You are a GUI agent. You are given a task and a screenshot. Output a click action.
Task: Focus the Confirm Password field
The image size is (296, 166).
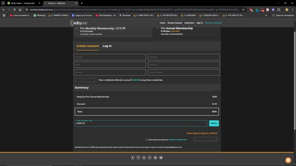[x=184, y=72]
